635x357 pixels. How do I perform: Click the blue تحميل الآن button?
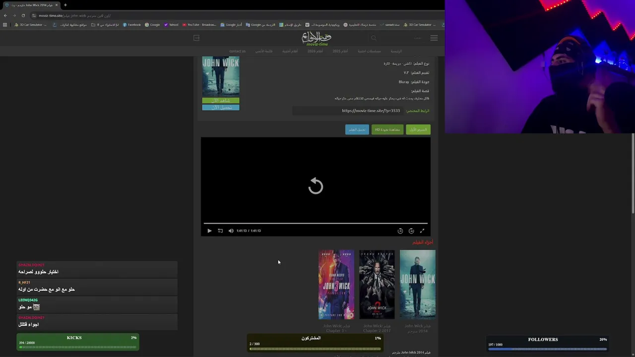[221, 107]
